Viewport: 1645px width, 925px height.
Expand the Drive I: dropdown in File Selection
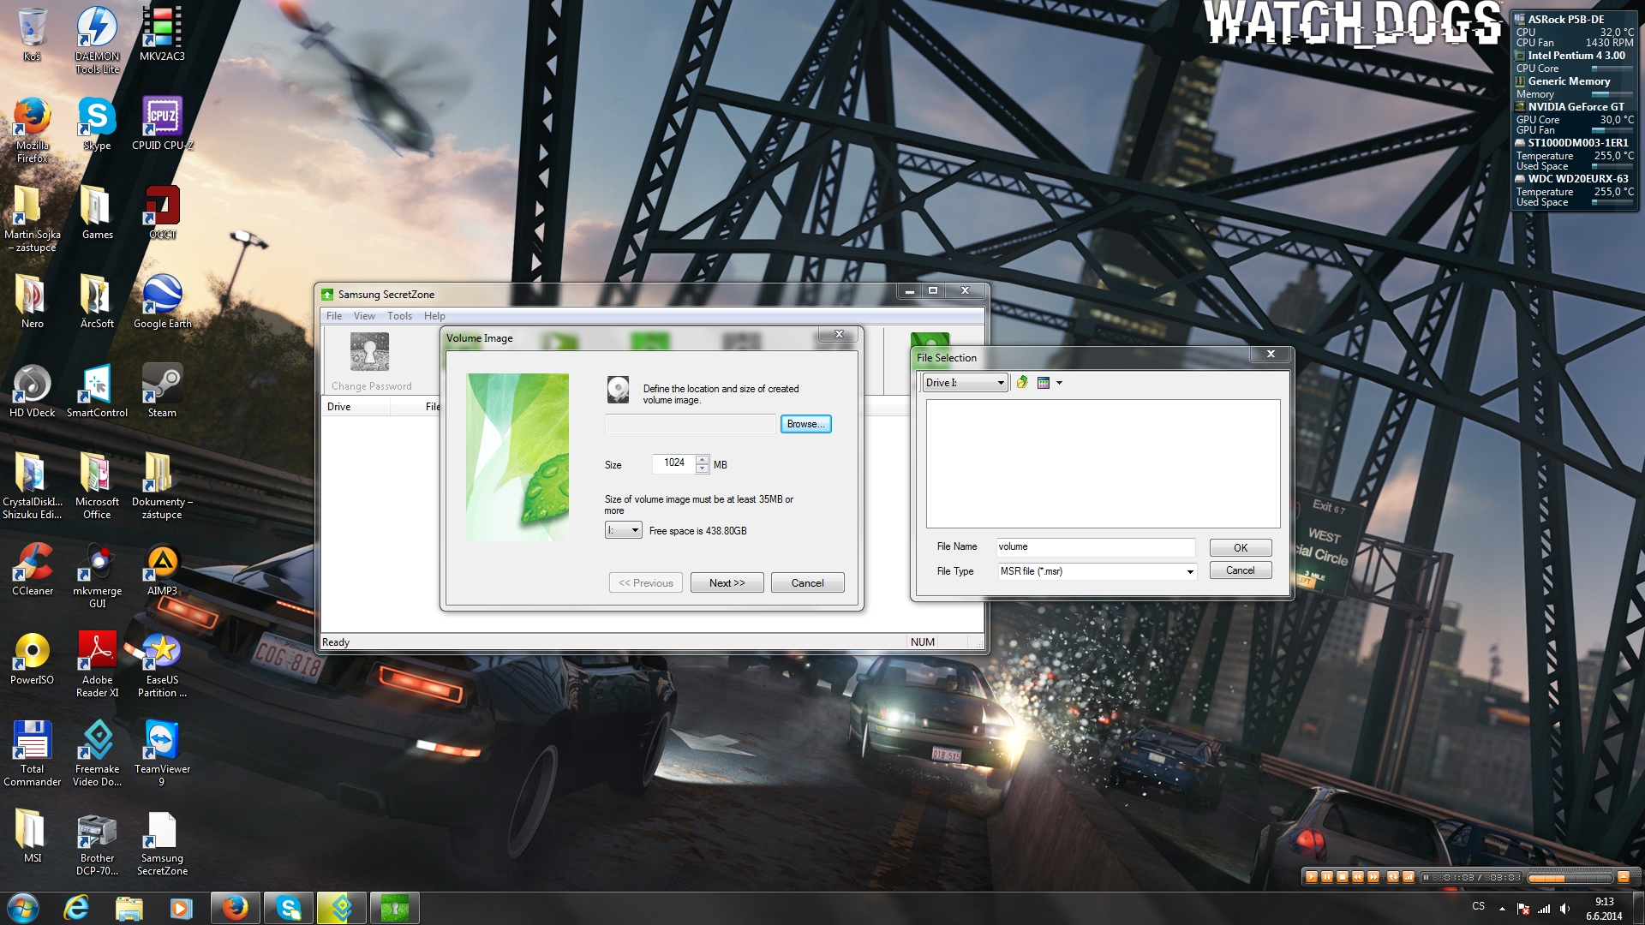coord(1000,383)
